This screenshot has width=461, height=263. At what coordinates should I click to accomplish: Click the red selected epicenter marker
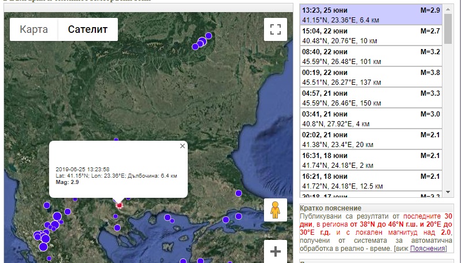pos(119,205)
